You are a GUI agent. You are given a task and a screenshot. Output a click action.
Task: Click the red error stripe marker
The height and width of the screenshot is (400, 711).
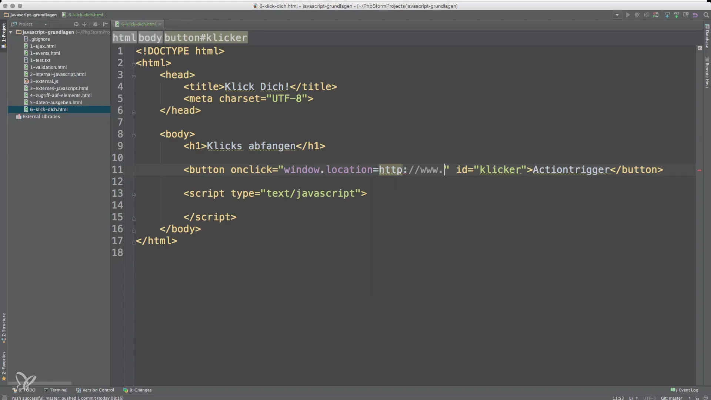coord(700,170)
